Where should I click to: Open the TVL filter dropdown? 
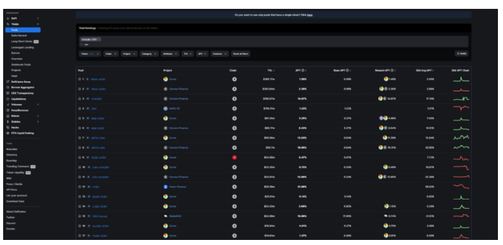coord(188,54)
